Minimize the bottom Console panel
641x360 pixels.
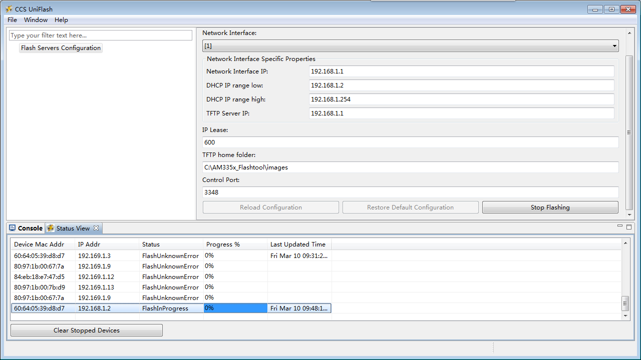click(619, 226)
